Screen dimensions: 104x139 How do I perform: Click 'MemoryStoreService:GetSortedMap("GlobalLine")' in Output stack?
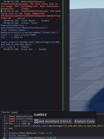29,33
